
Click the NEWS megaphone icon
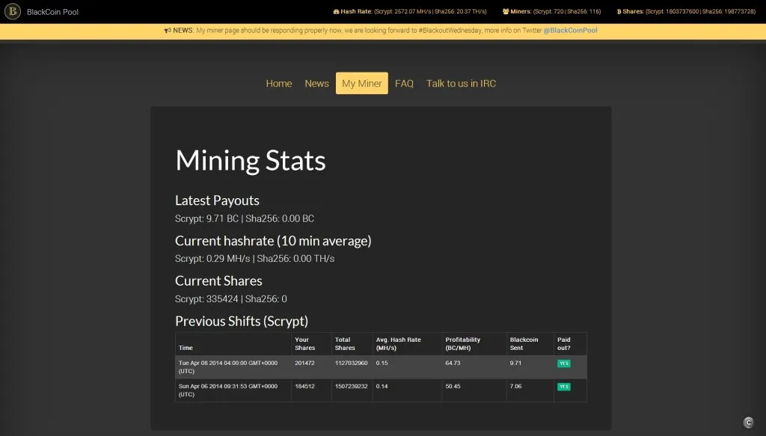[x=168, y=30]
